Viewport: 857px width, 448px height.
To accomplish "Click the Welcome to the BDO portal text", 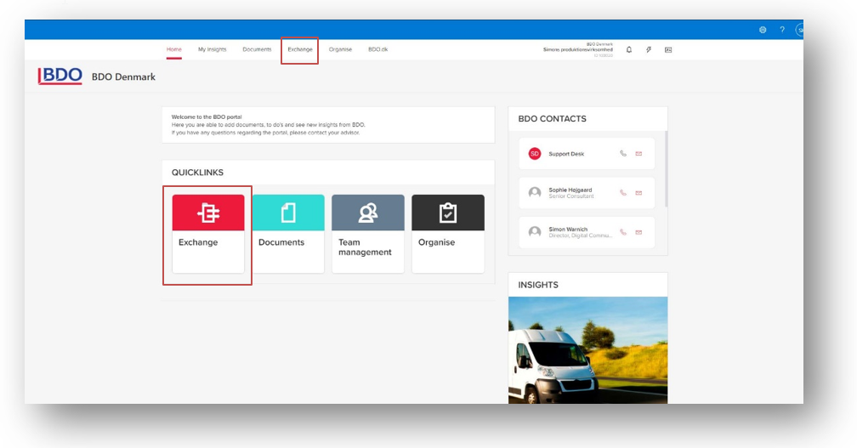I will click(x=207, y=117).
